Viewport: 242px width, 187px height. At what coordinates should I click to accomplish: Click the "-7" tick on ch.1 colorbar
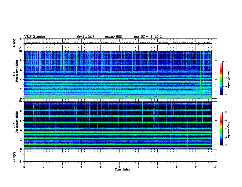click(225, 95)
